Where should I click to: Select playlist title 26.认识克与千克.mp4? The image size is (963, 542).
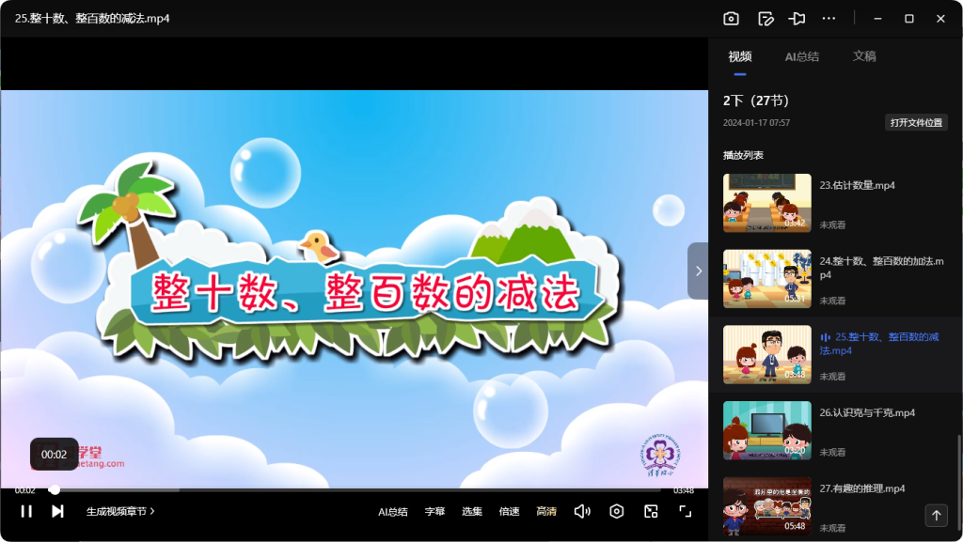coord(867,412)
